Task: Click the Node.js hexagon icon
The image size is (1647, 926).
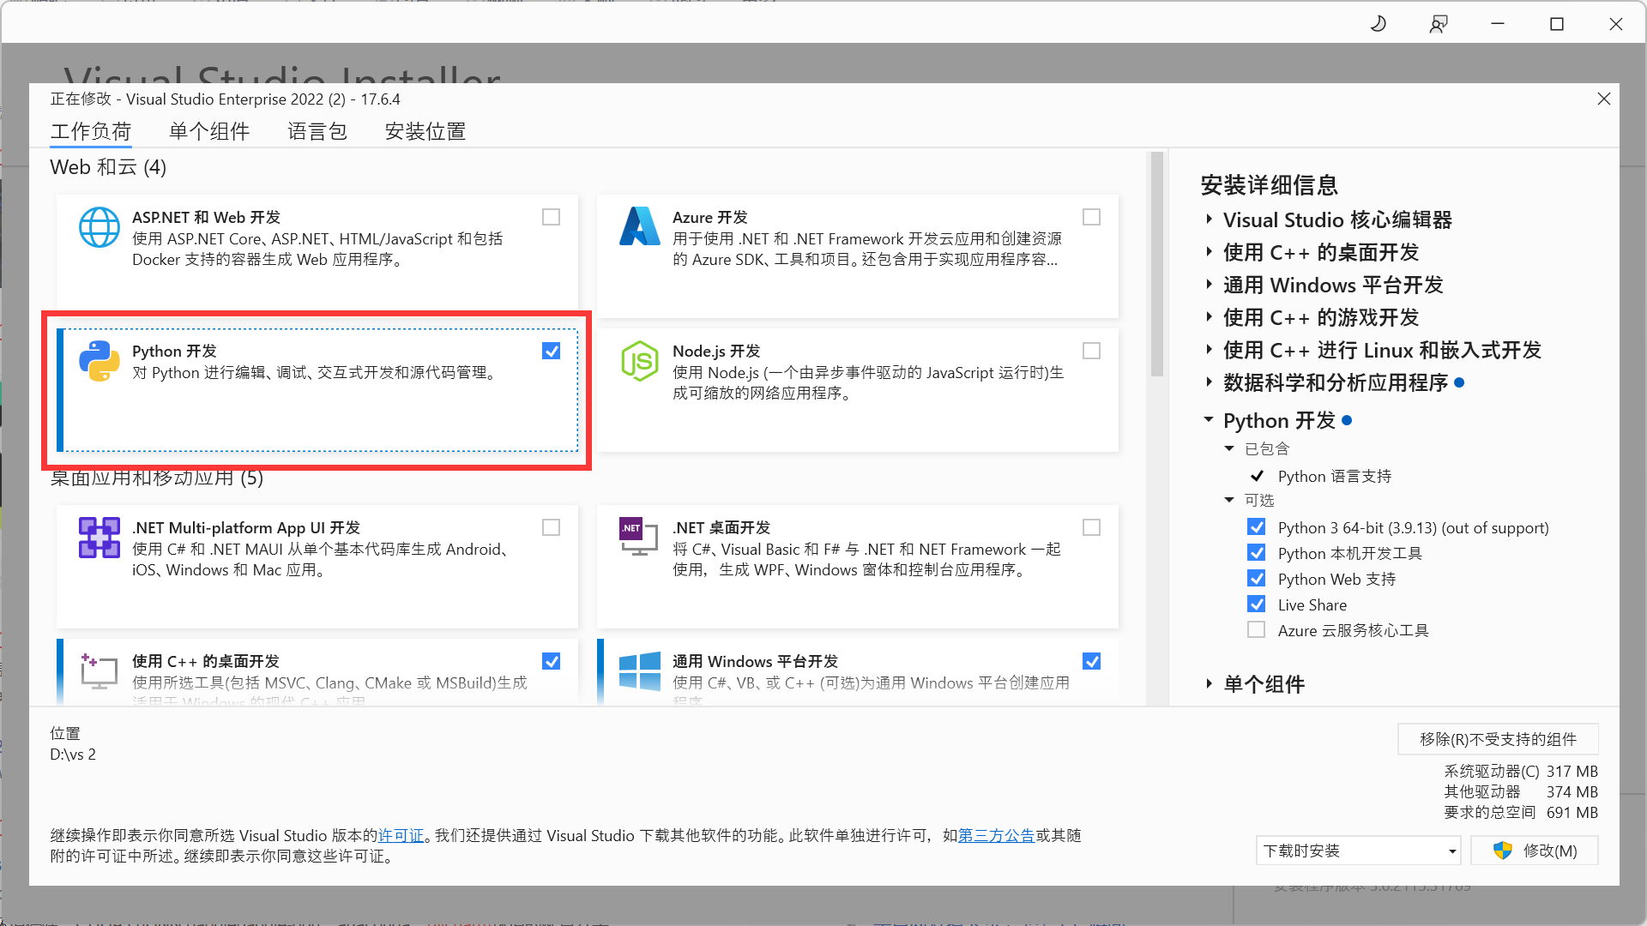Action: 639,360
